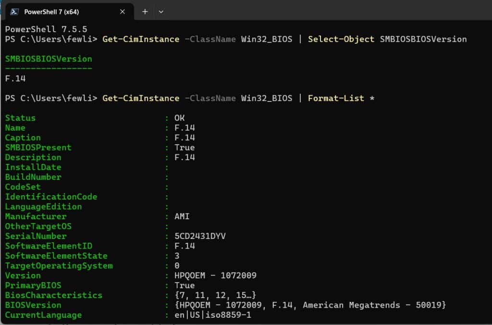Click the OtherTargetOS property label
Image resolution: width=492 pixels, height=325 pixels.
[38, 226]
